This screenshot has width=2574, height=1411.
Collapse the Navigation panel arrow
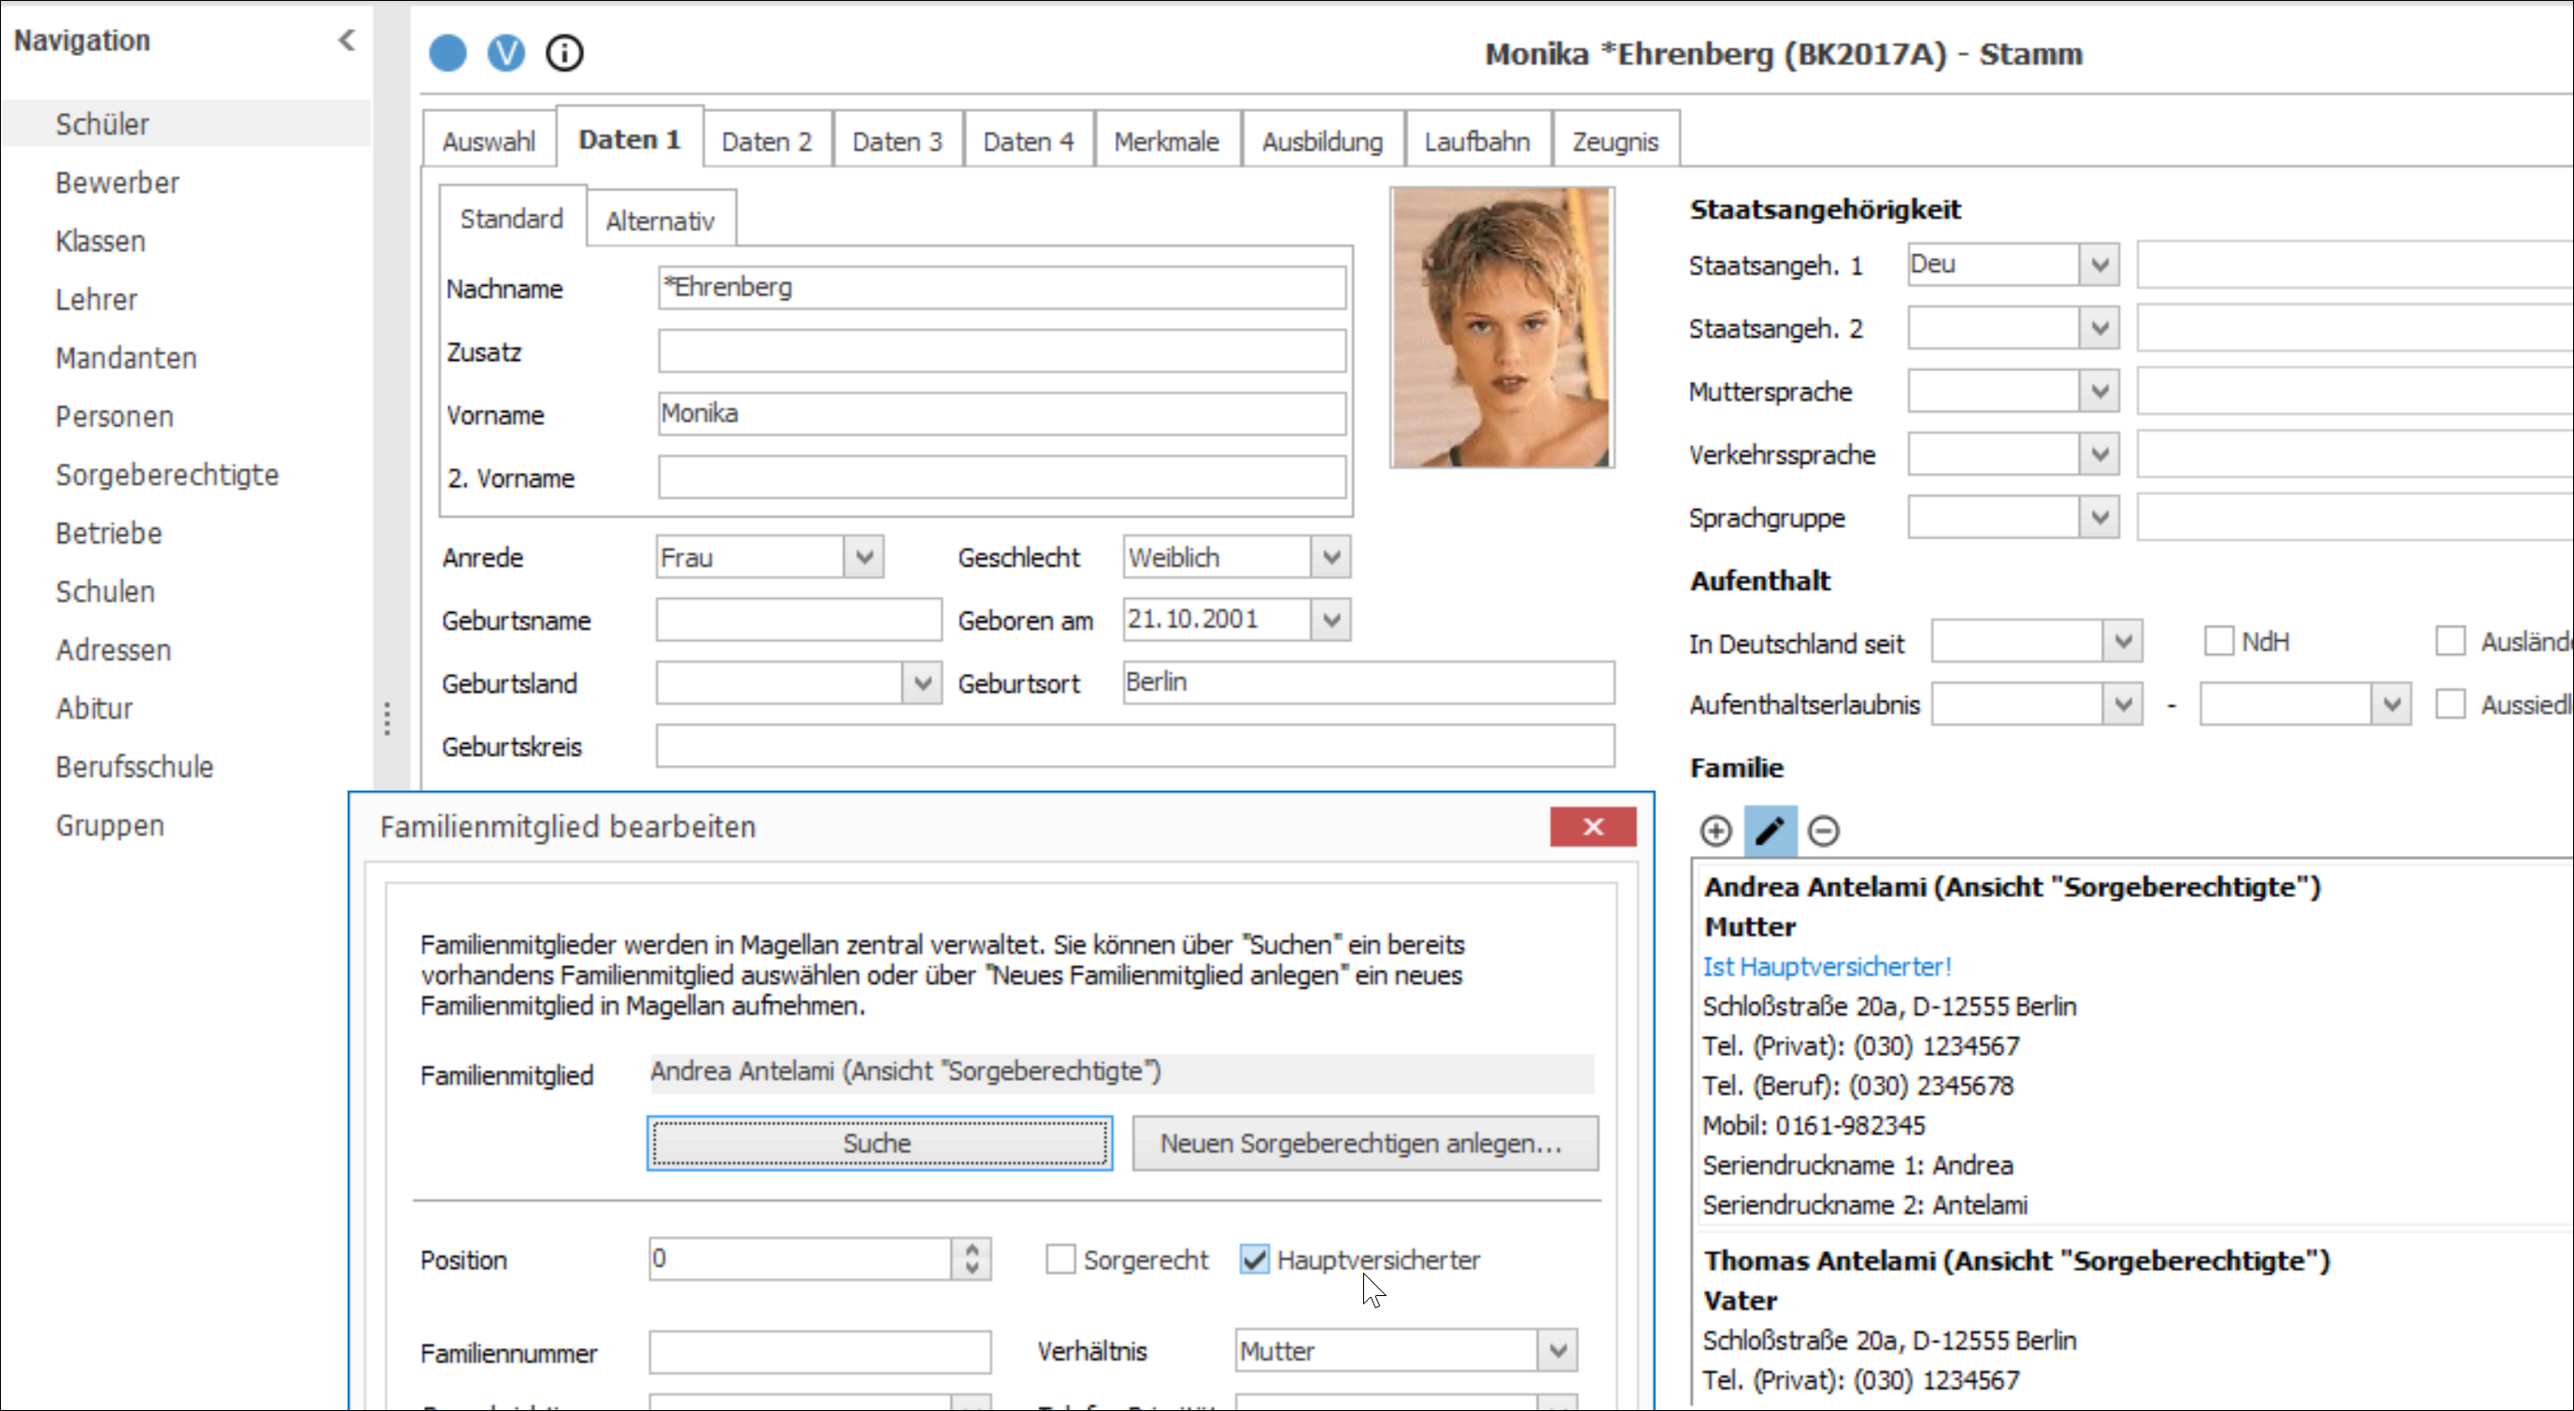click(347, 40)
